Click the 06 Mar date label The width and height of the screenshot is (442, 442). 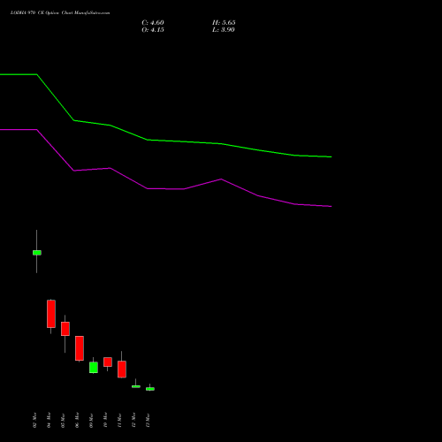pyautogui.click(x=77, y=420)
